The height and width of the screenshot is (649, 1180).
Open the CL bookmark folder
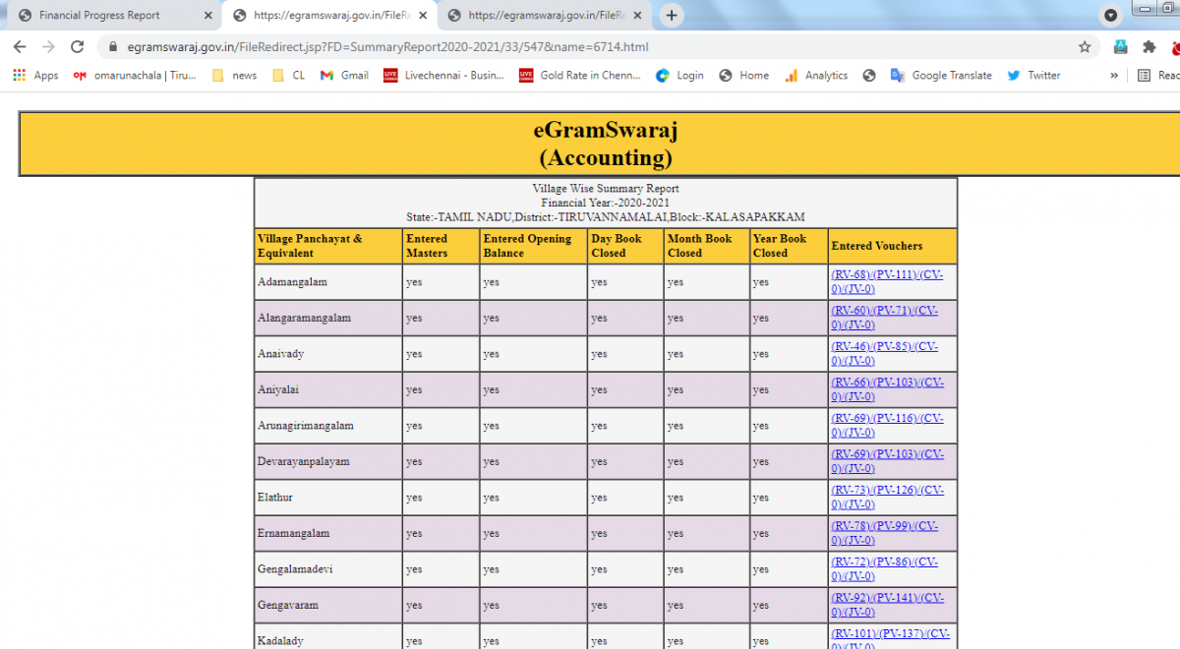click(x=289, y=76)
